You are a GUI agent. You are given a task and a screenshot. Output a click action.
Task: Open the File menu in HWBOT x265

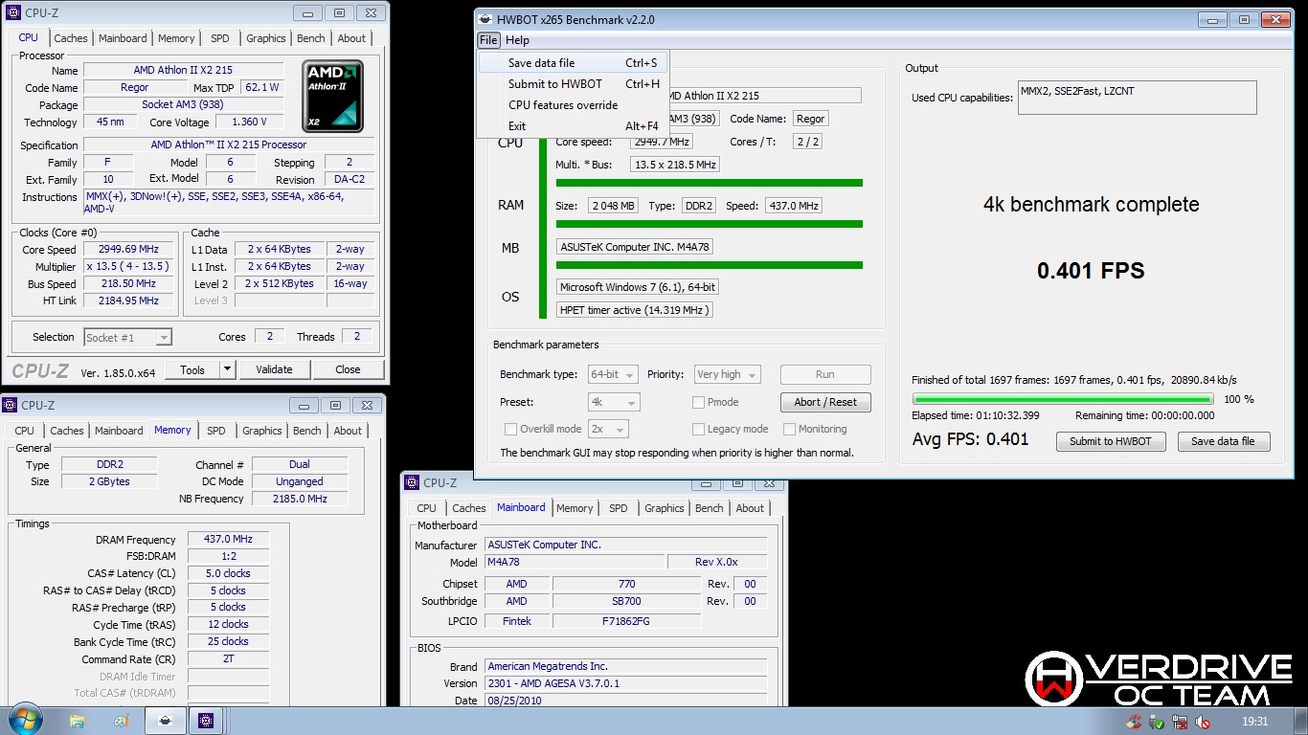[488, 40]
